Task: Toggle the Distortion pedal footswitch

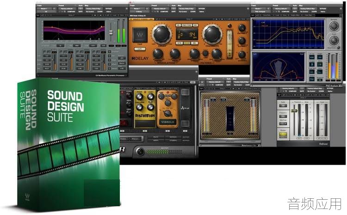Action: click(x=145, y=123)
